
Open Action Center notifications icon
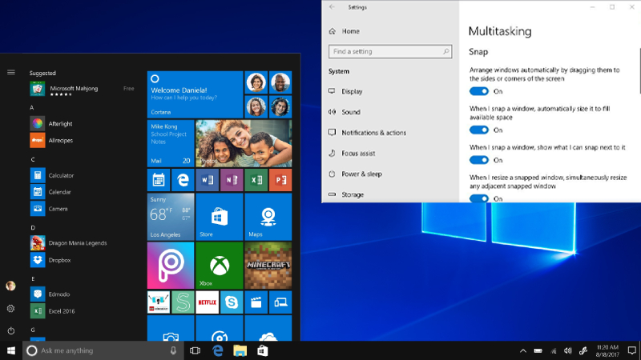pos(632,350)
